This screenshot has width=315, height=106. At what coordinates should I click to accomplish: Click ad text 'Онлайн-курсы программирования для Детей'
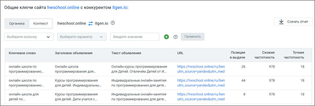pyautogui.click(x=139, y=69)
